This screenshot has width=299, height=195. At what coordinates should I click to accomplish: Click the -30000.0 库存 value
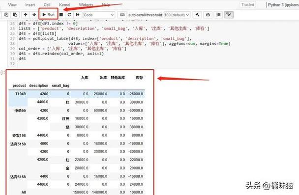pos(136,152)
